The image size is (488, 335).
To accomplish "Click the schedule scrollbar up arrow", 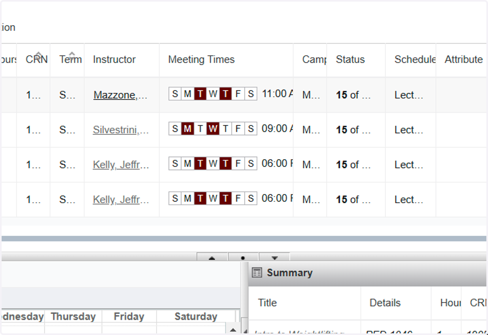I will [x=233, y=330].
